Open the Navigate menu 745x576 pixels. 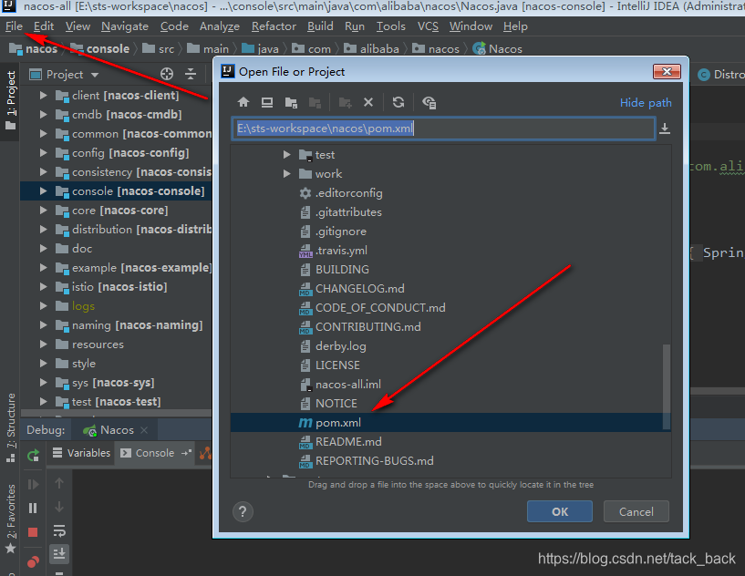(125, 26)
